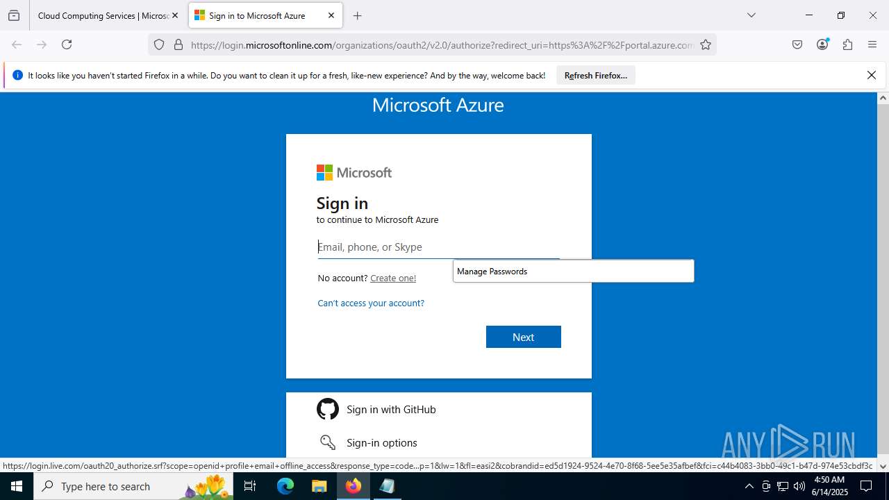Click the key Sign-in options icon
This screenshot has height=500, width=889.
(328, 442)
